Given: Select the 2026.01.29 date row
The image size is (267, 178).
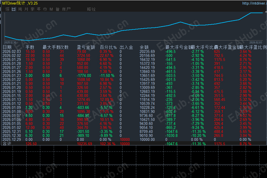Looking at the screenshot, I should tap(12, 59).
